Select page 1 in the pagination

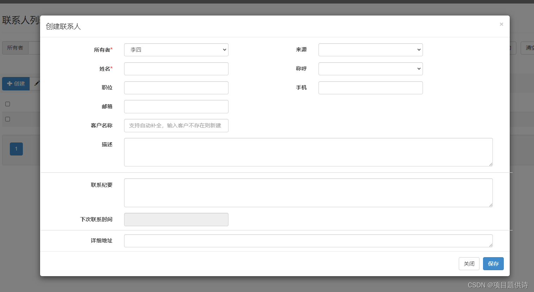16,149
